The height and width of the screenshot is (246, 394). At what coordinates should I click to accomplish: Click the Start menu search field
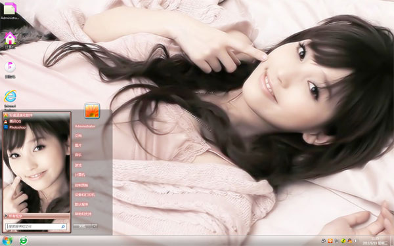click(x=36, y=226)
